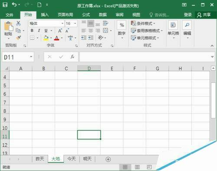Toggle left text alignment

coord(84,31)
